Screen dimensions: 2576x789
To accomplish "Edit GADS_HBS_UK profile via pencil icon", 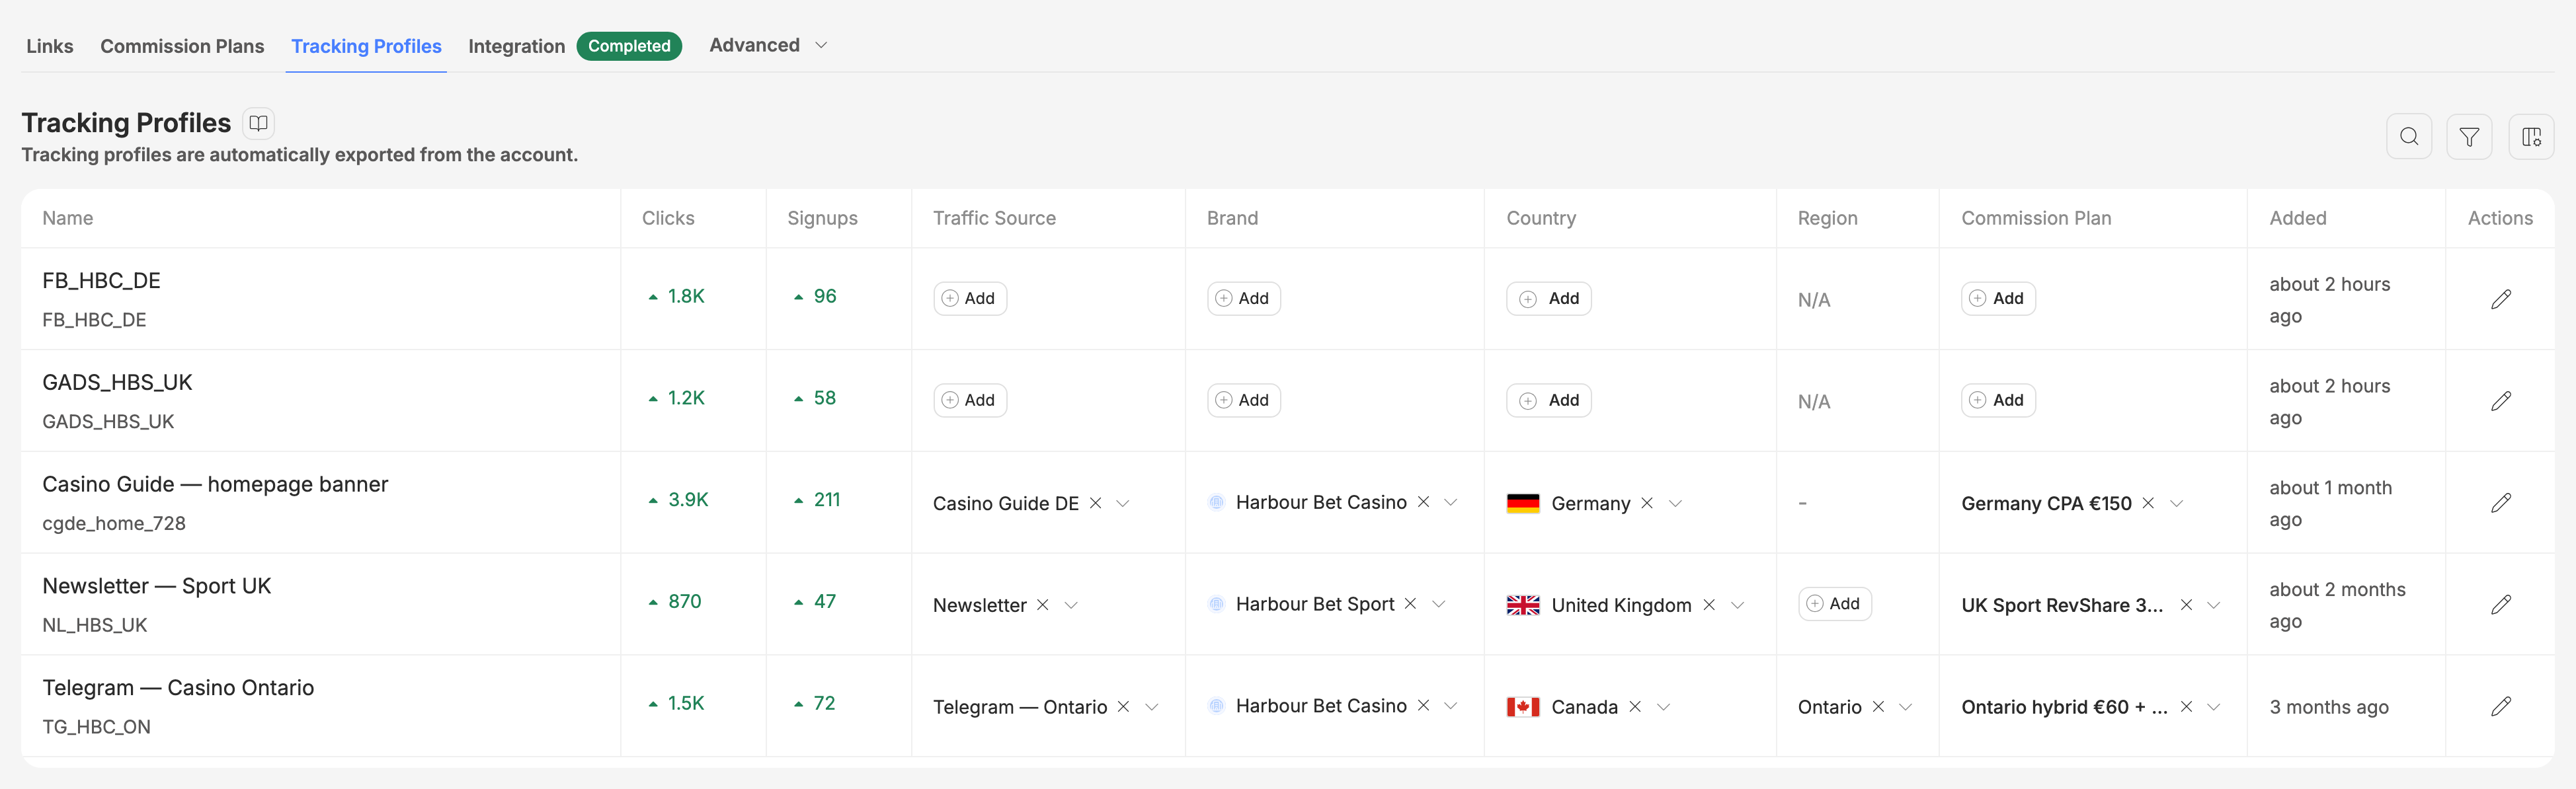I will [2500, 401].
